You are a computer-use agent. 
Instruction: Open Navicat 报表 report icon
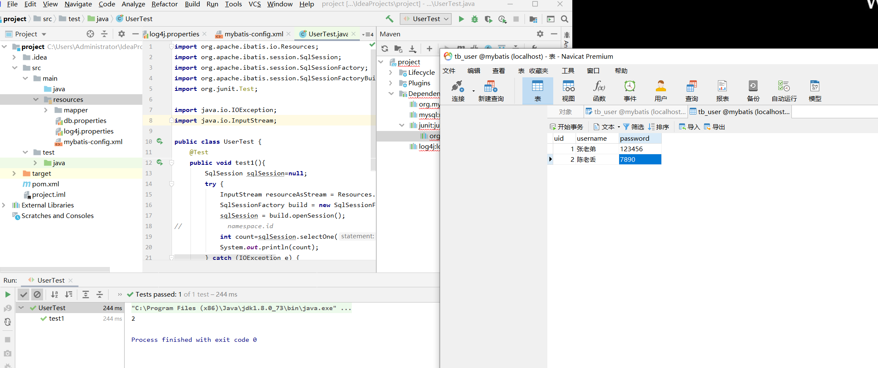click(x=723, y=91)
